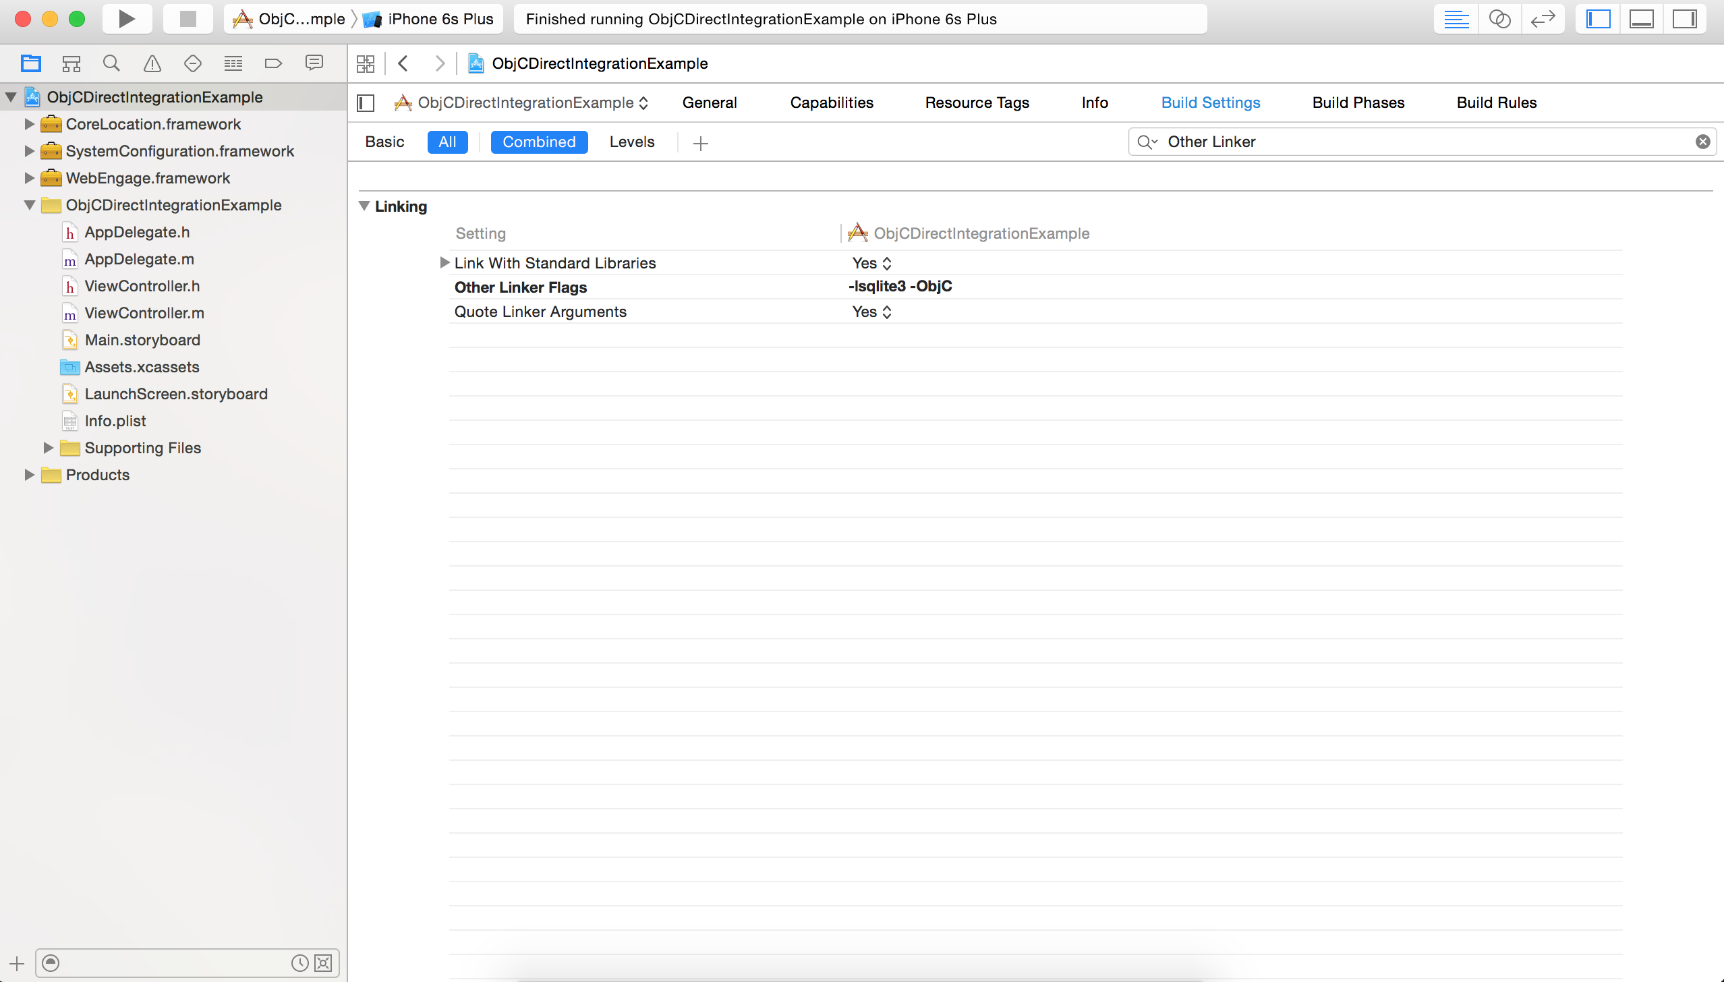Switch to the Capabilities tab
This screenshot has height=982, width=1724.
[x=832, y=103]
